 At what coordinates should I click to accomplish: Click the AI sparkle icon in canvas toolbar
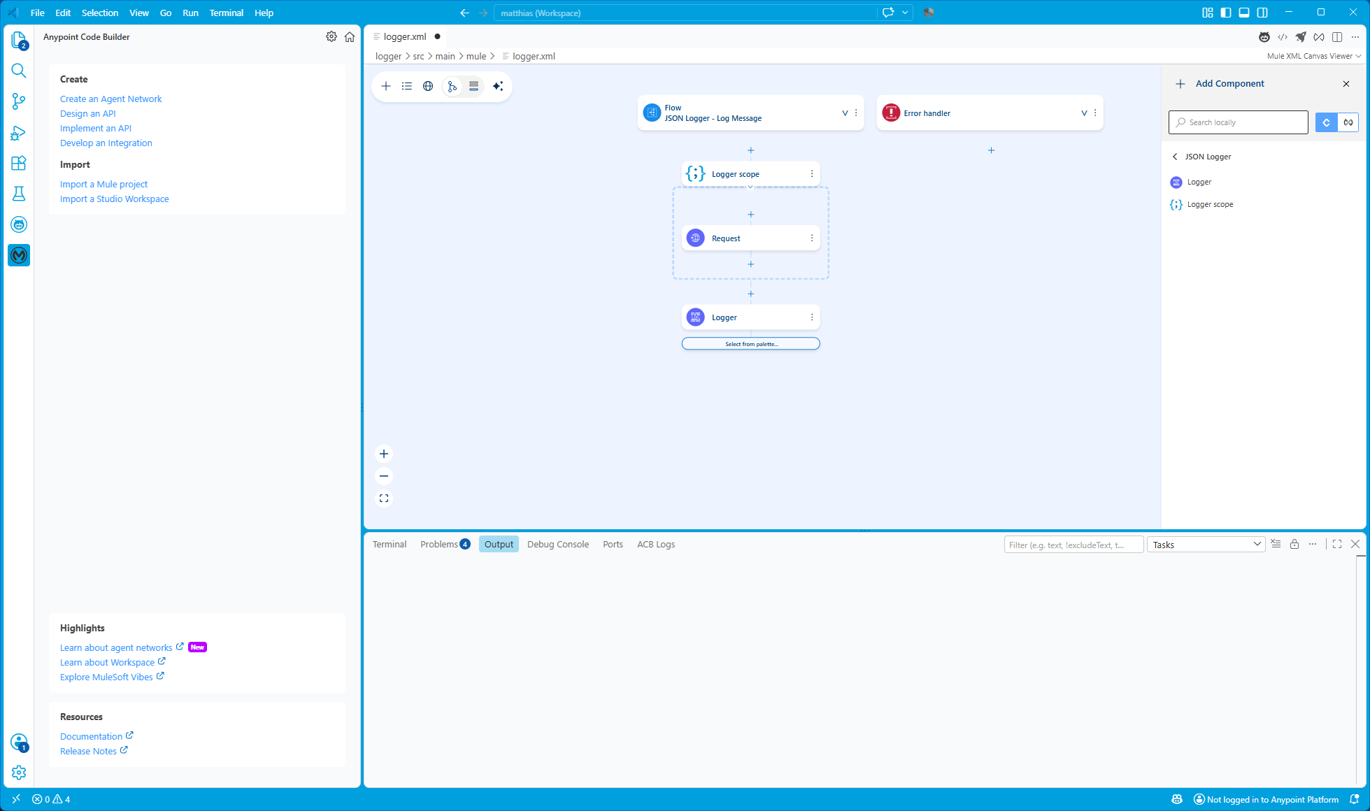coord(498,86)
